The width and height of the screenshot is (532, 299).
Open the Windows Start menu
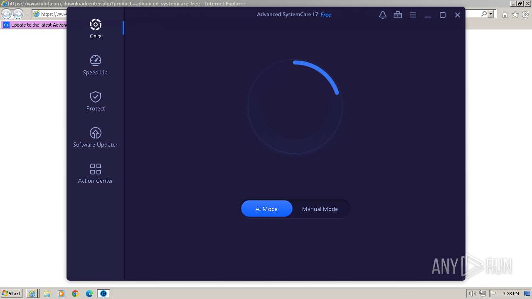pyautogui.click(x=11, y=293)
